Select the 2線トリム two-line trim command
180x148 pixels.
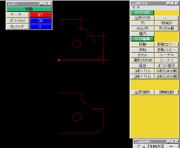[142, 77]
